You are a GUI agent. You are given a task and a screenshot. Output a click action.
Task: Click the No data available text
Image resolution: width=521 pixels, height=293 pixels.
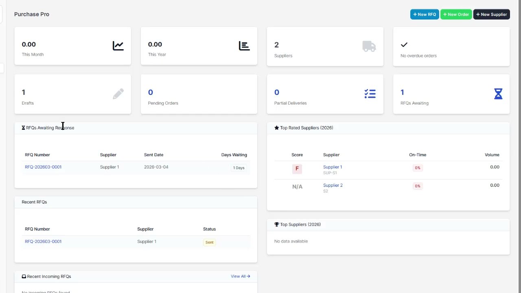(291, 241)
